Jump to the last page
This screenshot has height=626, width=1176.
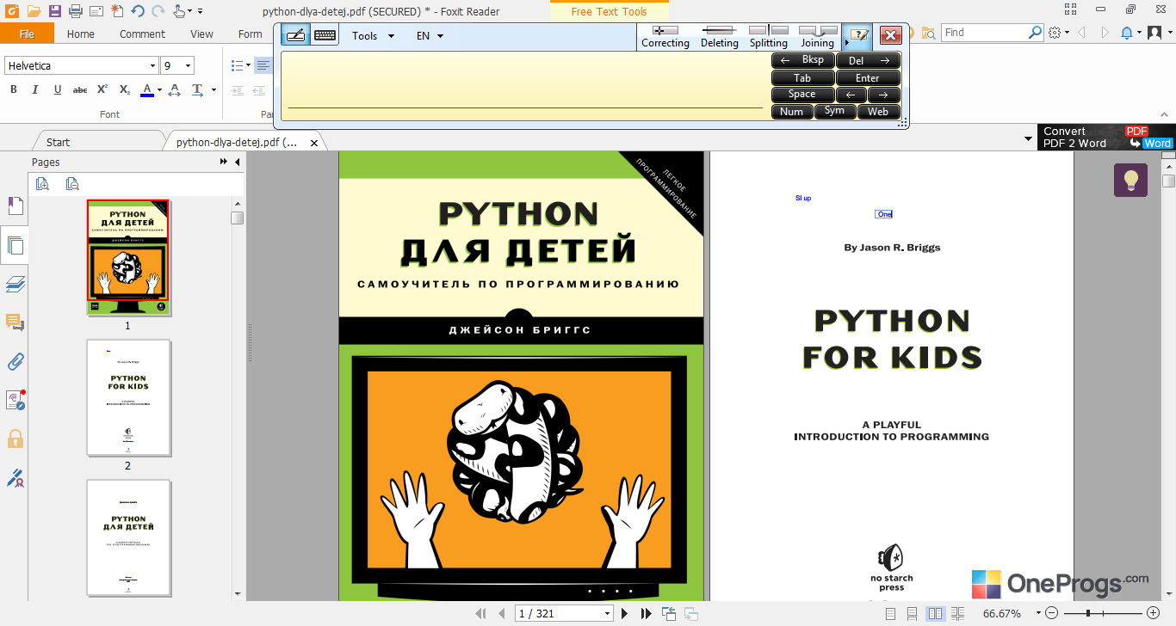646,613
